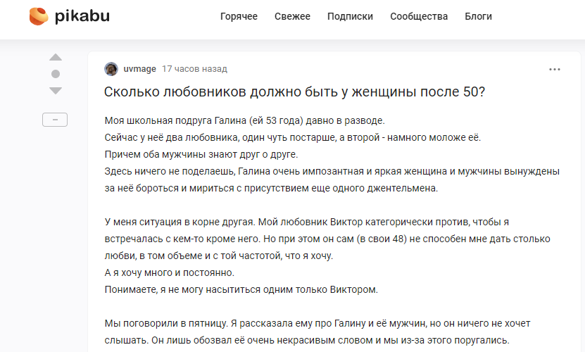Go to the Подписки tab
585x352 pixels.
350,16
